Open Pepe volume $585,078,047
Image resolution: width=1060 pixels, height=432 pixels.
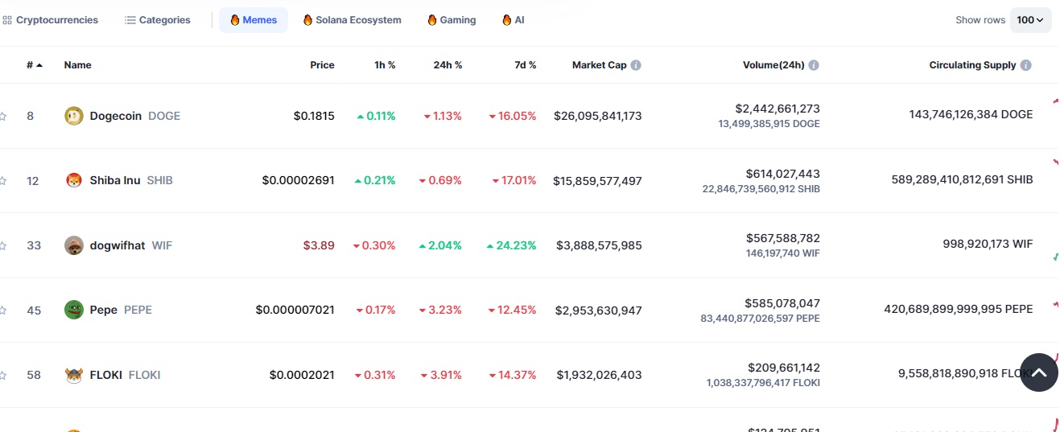pos(783,303)
